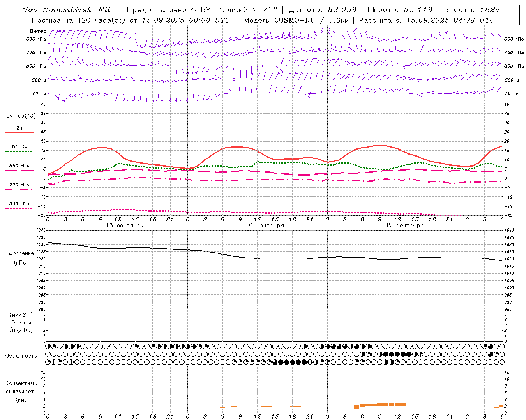Click the black pressure curve line
This screenshot has width=526, height=420.
pyautogui.click(x=275, y=258)
